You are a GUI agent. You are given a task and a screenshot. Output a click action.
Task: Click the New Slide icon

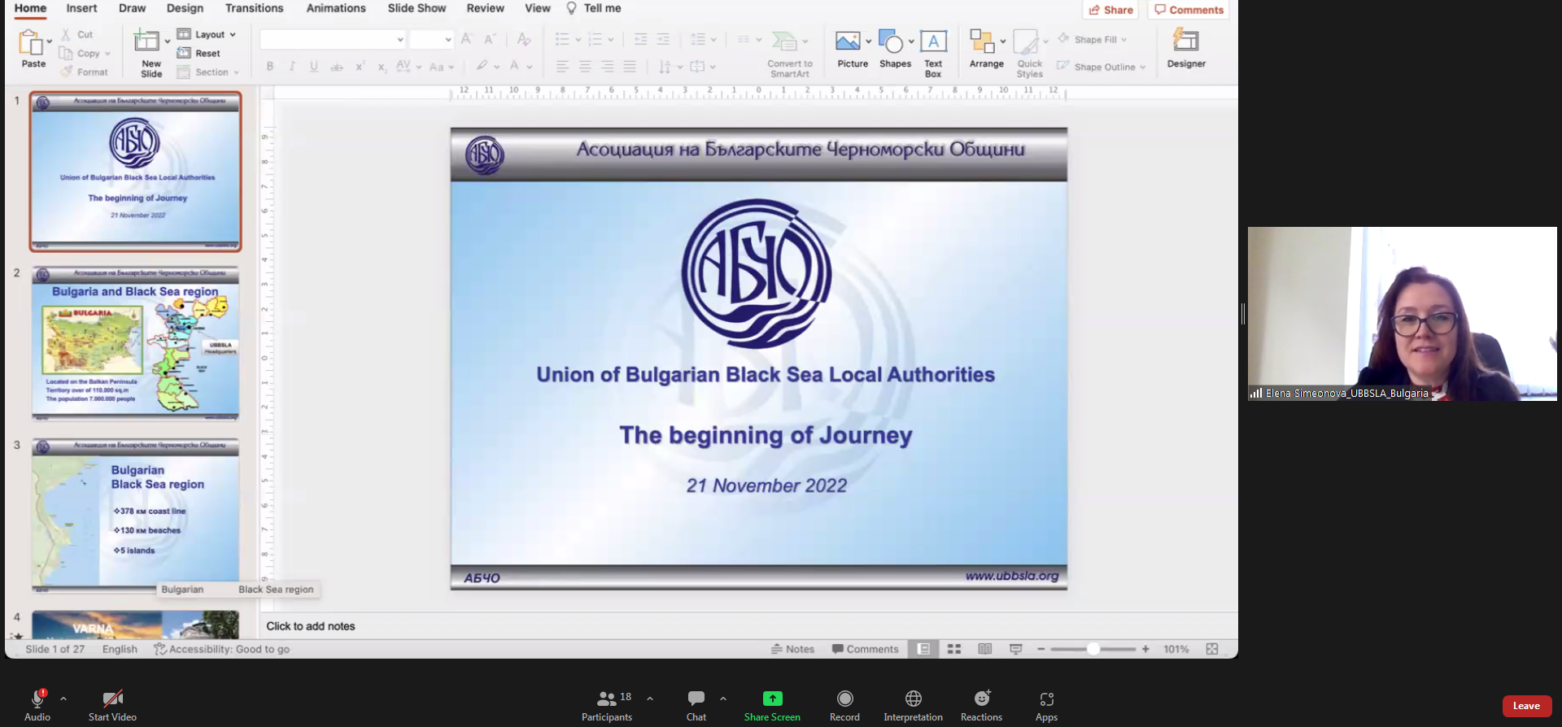(146, 41)
